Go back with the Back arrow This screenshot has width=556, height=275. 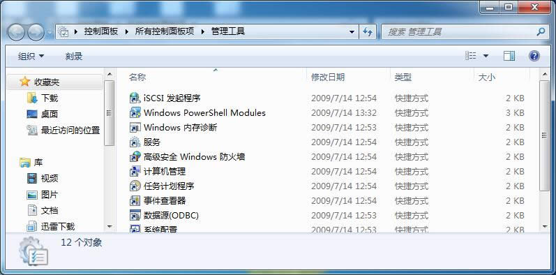click(x=16, y=32)
